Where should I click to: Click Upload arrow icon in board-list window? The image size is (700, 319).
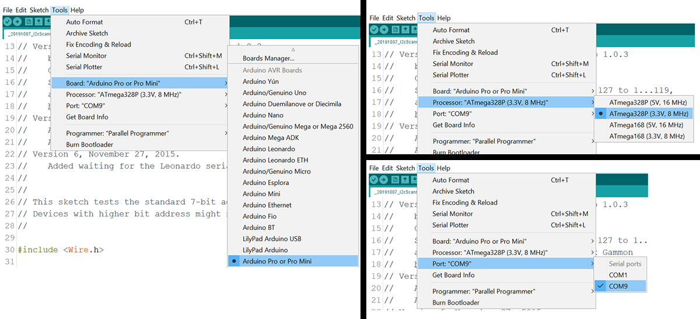[x=17, y=22]
